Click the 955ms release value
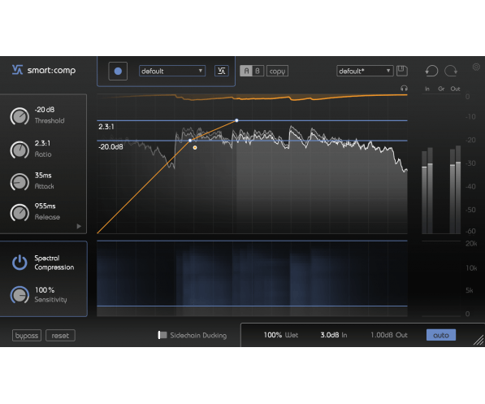The width and height of the screenshot is (485, 404). (45, 206)
